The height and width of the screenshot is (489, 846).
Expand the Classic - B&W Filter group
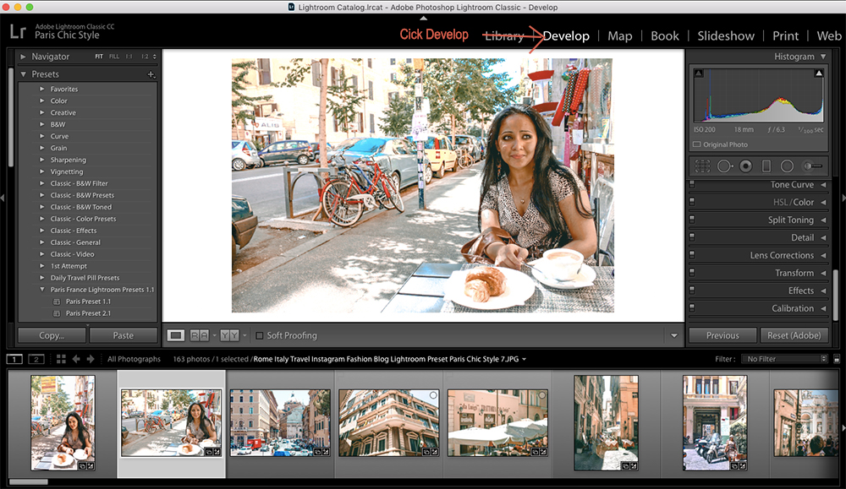click(42, 183)
